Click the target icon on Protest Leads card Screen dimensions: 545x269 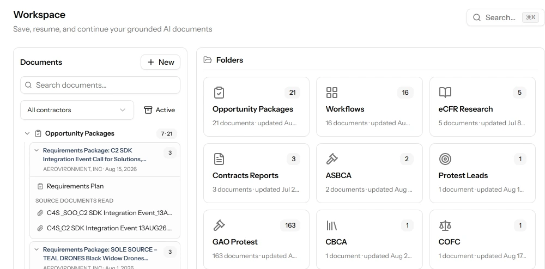(445, 159)
